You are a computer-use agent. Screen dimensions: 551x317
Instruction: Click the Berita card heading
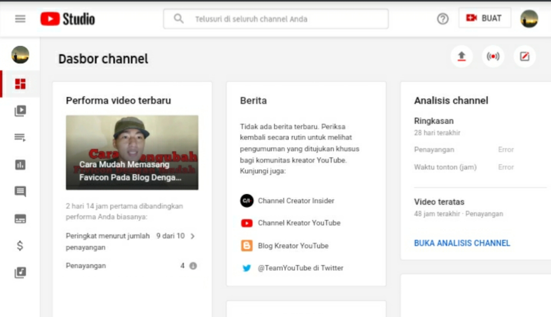(254, 101)
